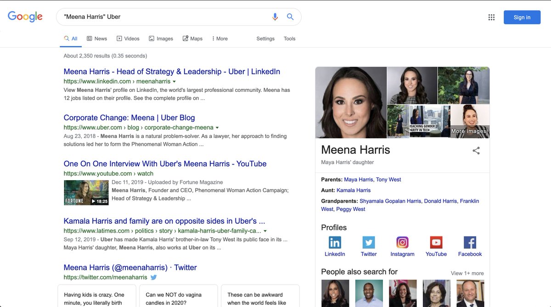
Task: Open tweet card 'Having kids is crazy'
Action: tap(97, 296)
